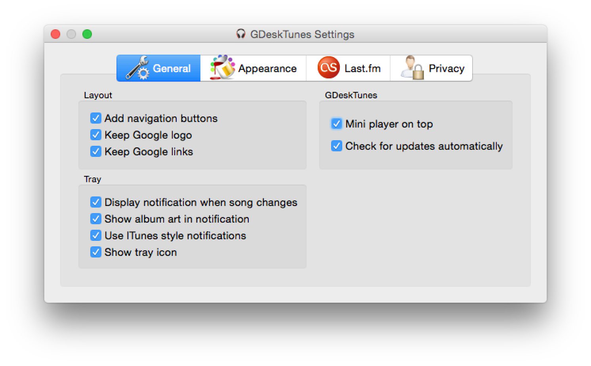The image size is (591, 366).
Task: Click the GDeskTunes Settings title text
Action: click(302, 34)
